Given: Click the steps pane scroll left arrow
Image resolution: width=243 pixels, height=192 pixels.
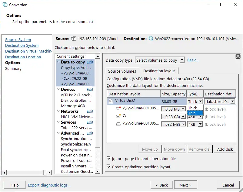Looking at the screenshot, I should click(x=4, y=173).
